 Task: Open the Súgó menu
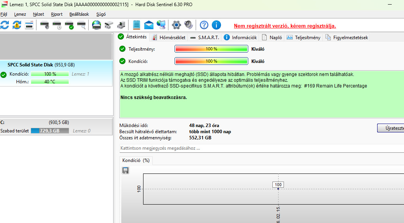click(x=101, y=14)
